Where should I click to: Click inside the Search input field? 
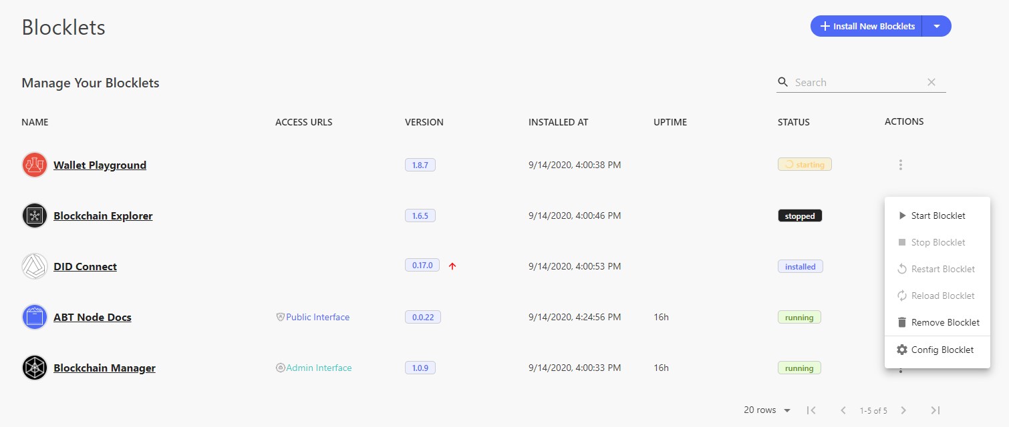click(x=855, y=83)
